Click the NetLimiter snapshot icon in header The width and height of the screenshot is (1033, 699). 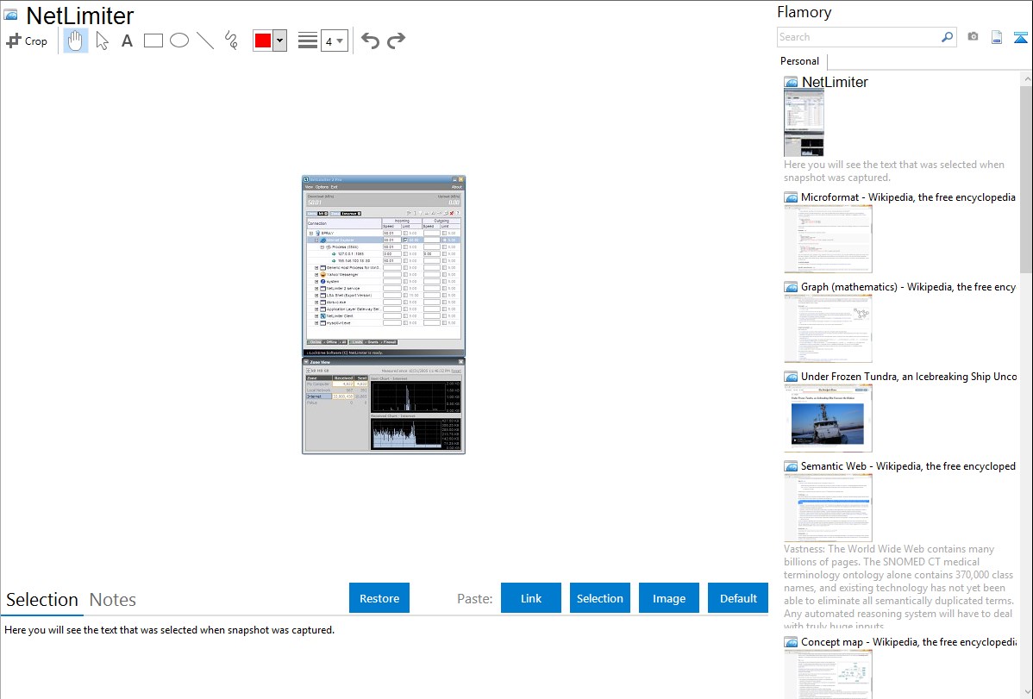10,16
